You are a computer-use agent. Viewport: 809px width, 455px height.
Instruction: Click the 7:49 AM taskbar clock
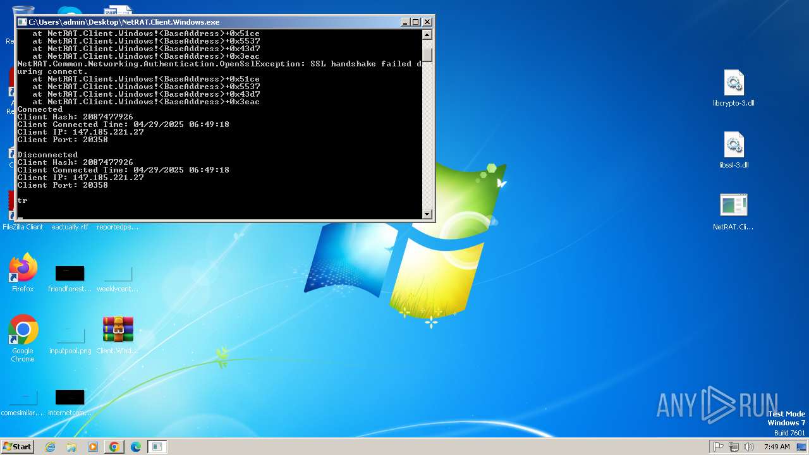point(777,447)
